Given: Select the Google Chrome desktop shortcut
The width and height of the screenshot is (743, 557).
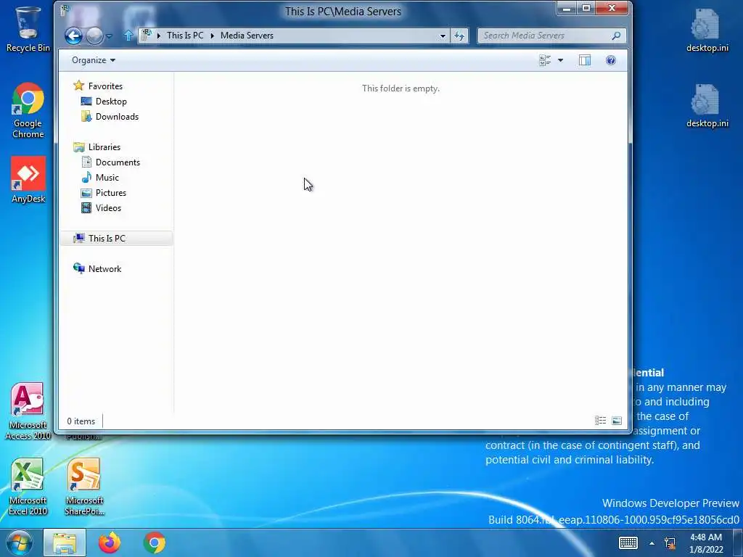Looking at the screenshot, I should (x=28, y=111).
